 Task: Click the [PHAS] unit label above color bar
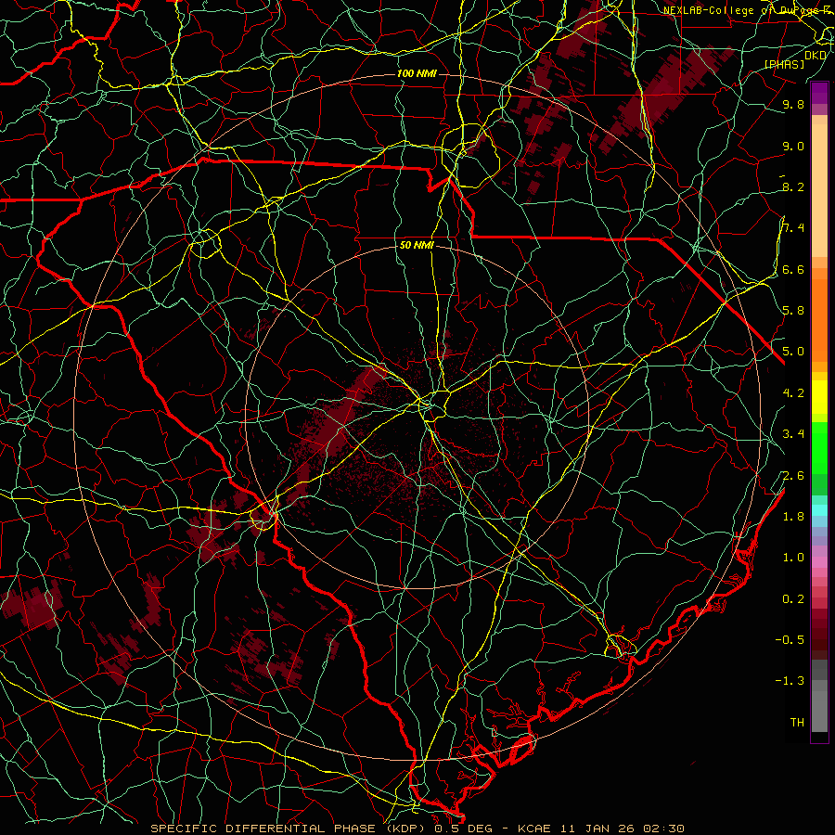click(x=784, y=64)
